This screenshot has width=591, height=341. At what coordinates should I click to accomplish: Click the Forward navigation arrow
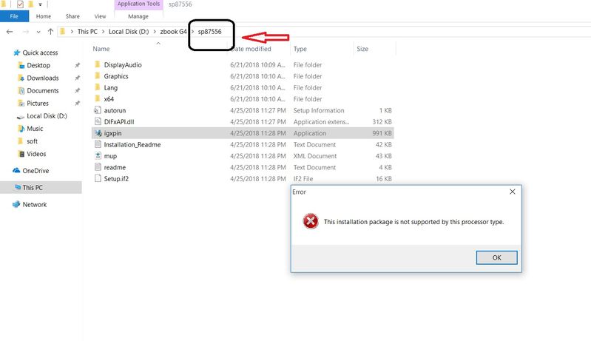coord(26,32)
